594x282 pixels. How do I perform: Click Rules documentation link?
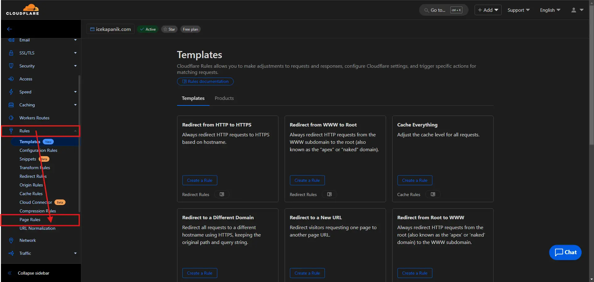[205, 81]
